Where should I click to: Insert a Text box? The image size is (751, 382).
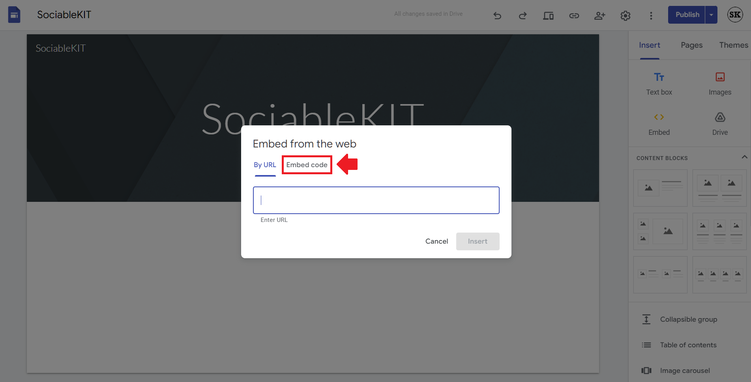pos(659,84)
